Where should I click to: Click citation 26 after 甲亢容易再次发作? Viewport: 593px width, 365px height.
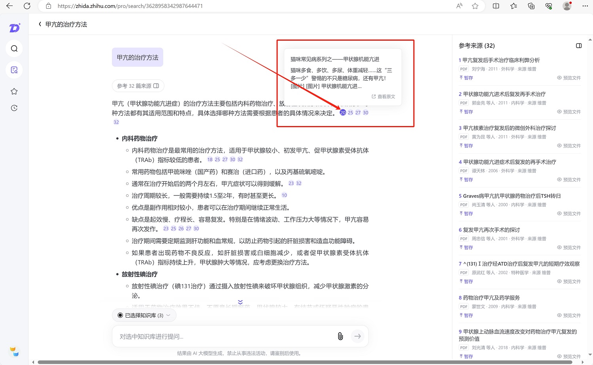click(x=181, y=228)
